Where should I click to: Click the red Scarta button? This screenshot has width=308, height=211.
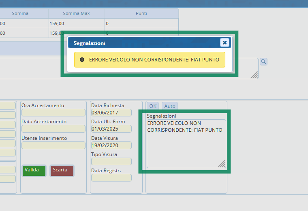(x=62, y=171)
